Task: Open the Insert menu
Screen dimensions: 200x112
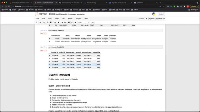Action: [x=57, y=19]
